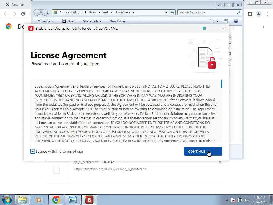This screenshot has height=205, width=273.
Task: Open the view options dropdown arrow in Explorer
Action: (x=217, y=21)
